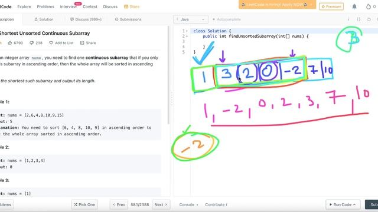Screen dimensions: 378x212
Task: Click the description panel scrollbar
Action: (x=168, y=75)
